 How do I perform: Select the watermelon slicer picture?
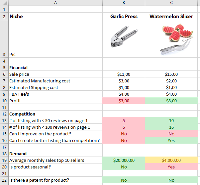(x=177, y=39)
